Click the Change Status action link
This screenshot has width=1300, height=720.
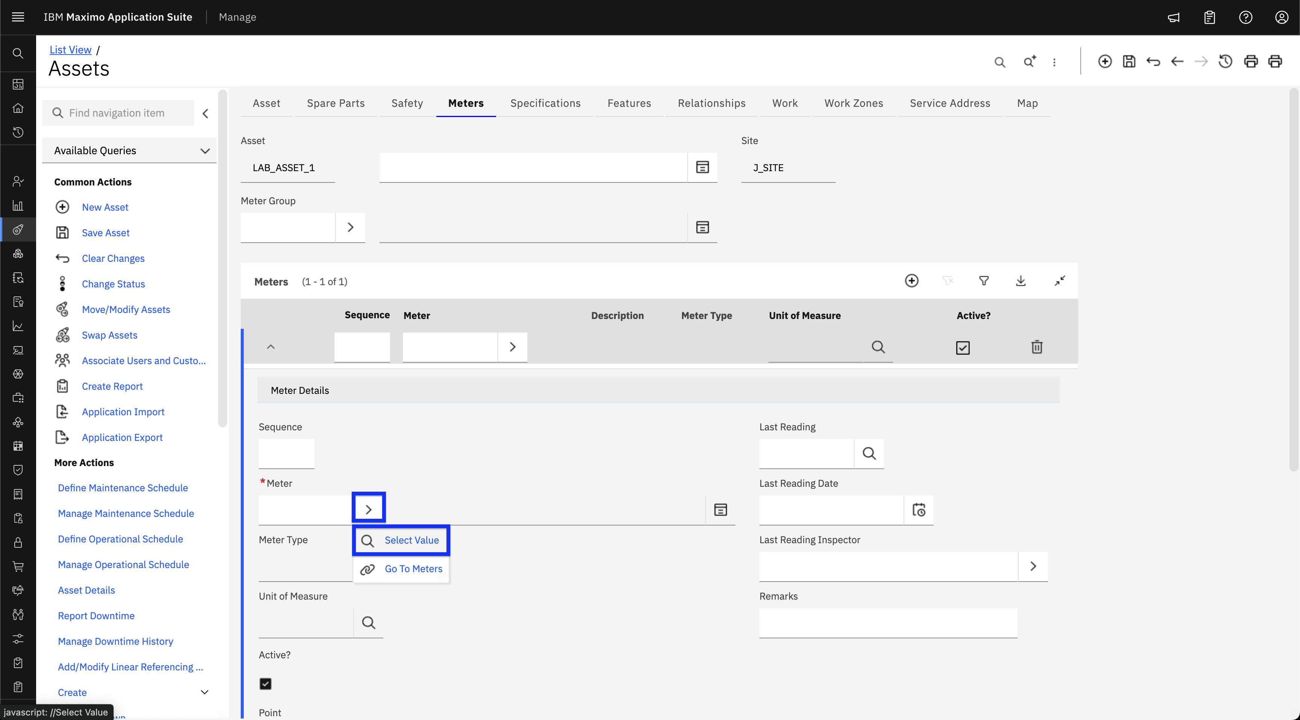(113, 284)
